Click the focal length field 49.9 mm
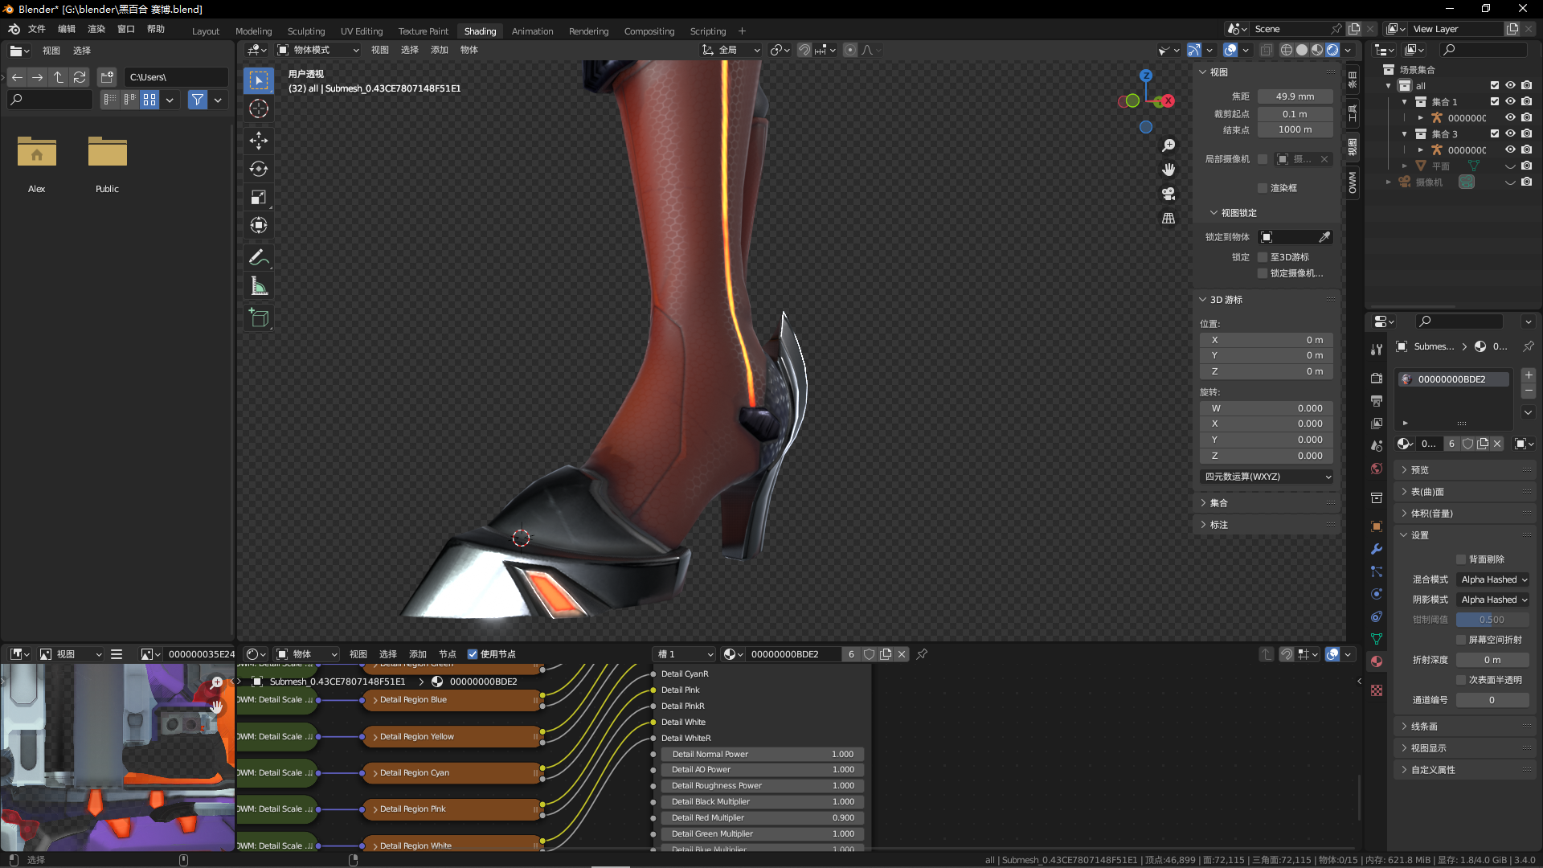This screenshot has height=868, width=1543. coord(1295,96)
